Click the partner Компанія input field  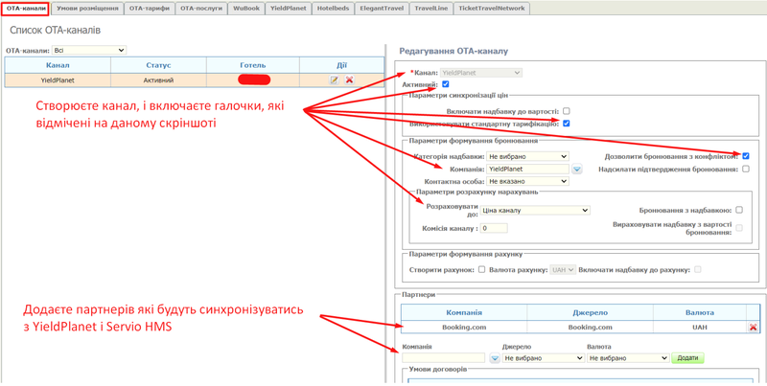[445, 358]
